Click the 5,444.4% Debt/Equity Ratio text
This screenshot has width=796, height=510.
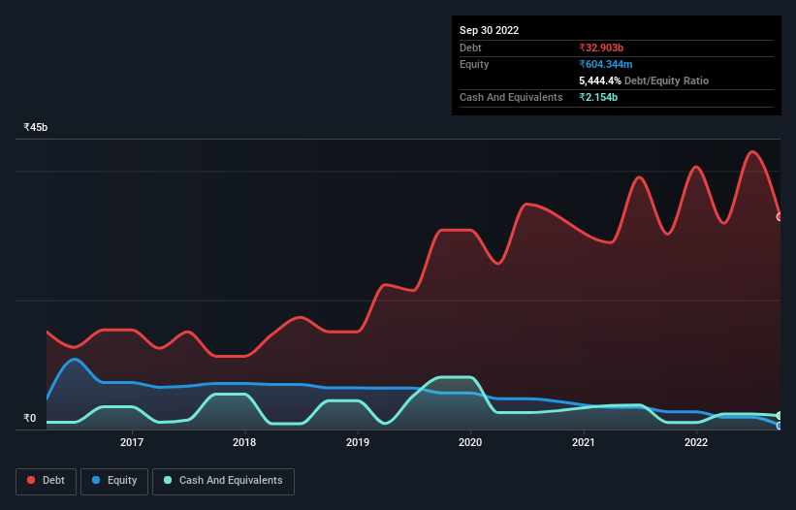pyautogui.click(x=644, y=80)
